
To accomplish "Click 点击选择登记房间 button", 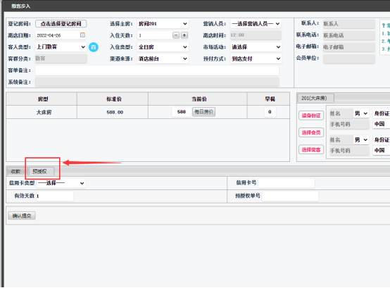I will [61, 24].
